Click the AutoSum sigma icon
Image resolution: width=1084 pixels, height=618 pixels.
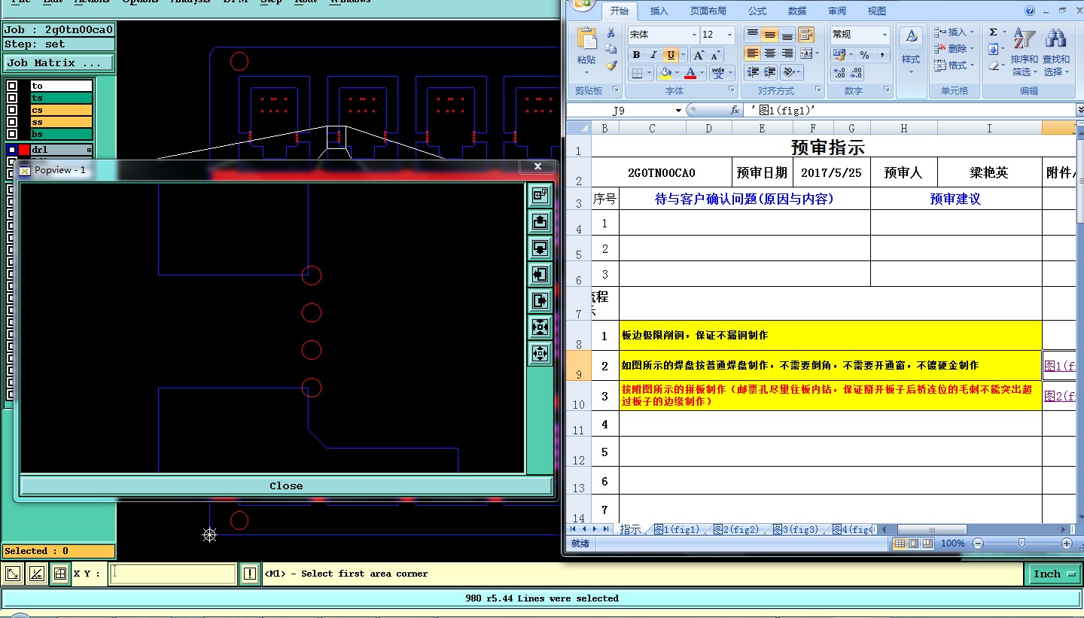pyautogui.click(x=993, y=32)
